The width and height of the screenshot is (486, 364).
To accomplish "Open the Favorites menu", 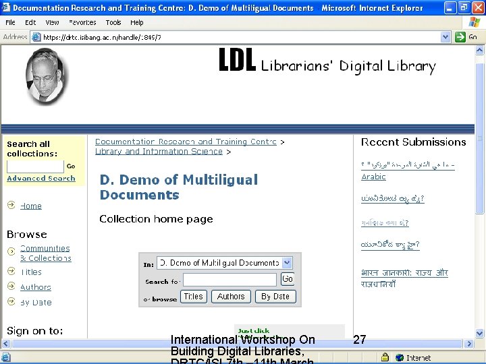I will (82, 22).
